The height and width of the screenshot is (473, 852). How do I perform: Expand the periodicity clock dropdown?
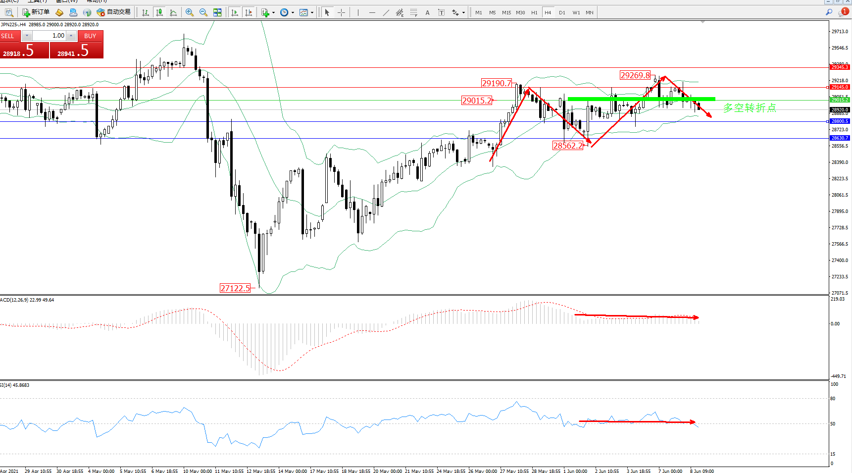click(293, 13)
